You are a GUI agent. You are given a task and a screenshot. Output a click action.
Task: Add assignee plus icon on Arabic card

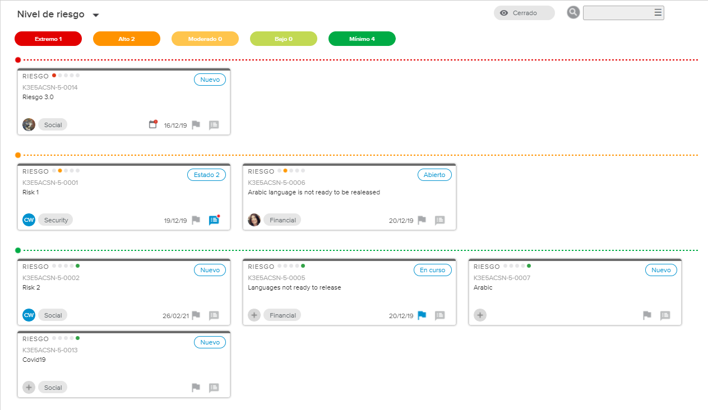pyautogui.click(x=480, y=315)
